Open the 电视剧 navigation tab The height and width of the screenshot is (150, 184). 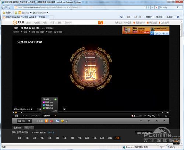click(x=37, y=23)
